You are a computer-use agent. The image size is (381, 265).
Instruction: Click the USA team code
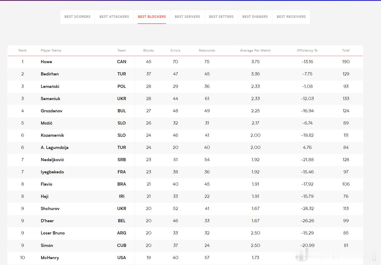122,258
